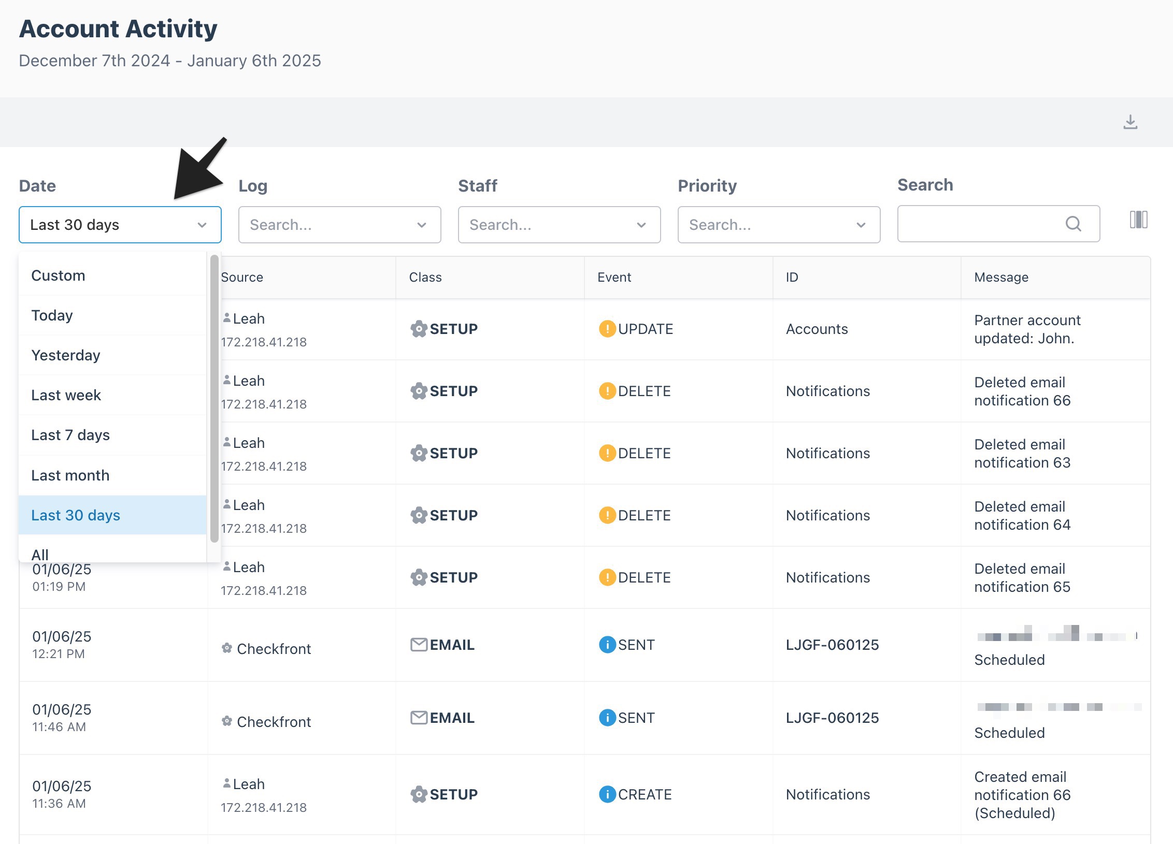This screenshot has height=844, width=1173.
Task: Click Checkfront source icon in 12:21 PM row
Action: click(226, 648)
